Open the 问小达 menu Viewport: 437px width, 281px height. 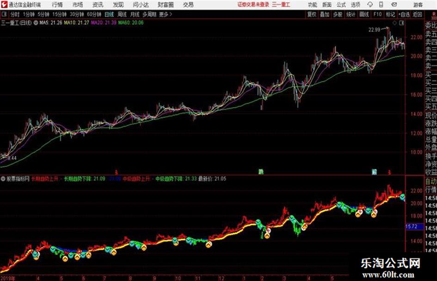tap(141, 5)
